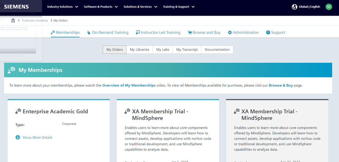Select the My Libraries button

pos(140,50)
